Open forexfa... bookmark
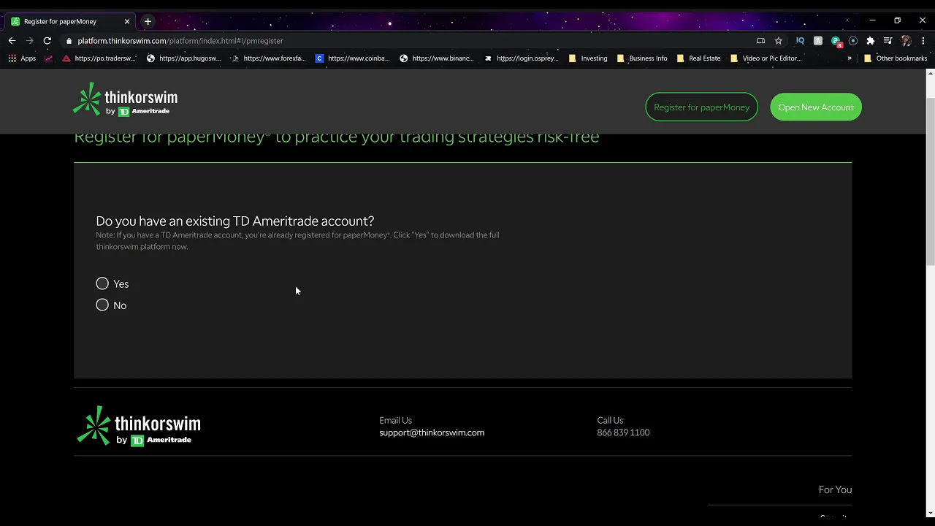The height and width of the screenshot is (526, 935). point(268,58)
